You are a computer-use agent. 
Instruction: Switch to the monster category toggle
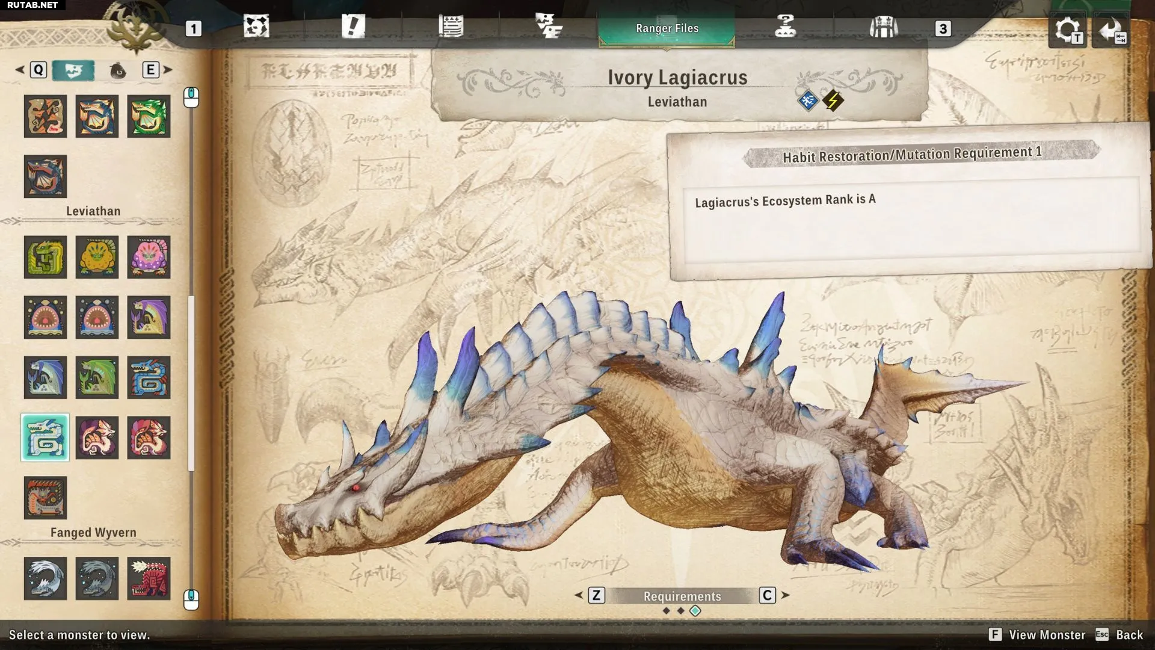[x=73, y=70]
